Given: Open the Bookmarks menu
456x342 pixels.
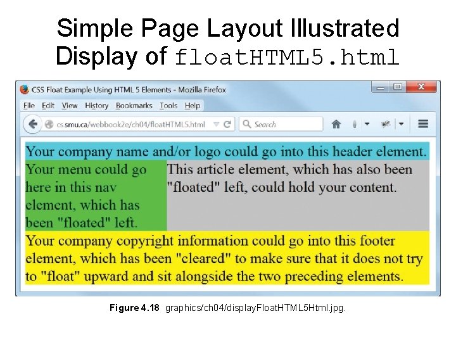Looking at the screenshot, I should (x=134, y=105).
